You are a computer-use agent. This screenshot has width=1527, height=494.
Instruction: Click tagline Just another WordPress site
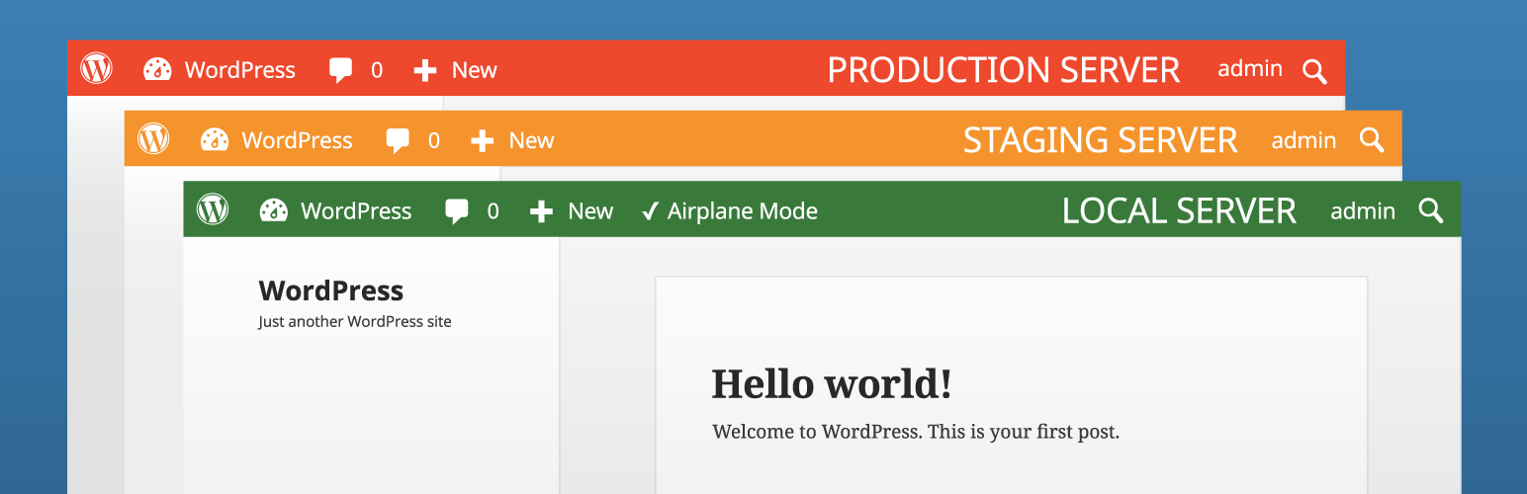355,321
